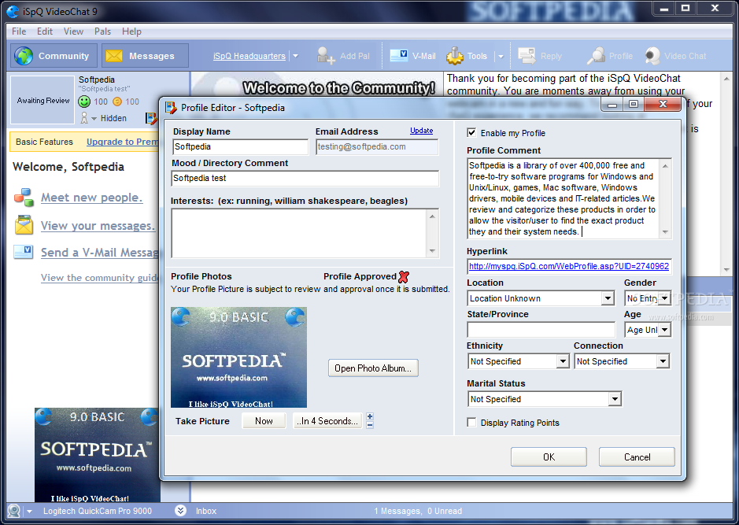Click the In 4 Seconds button
This screenshot has height=525, width=739.
click(x=327, y=421)
